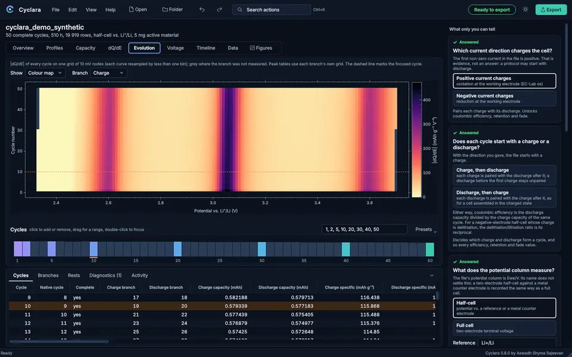Choose Negative current charges option
572x357 pixels.
click(505, 98)
